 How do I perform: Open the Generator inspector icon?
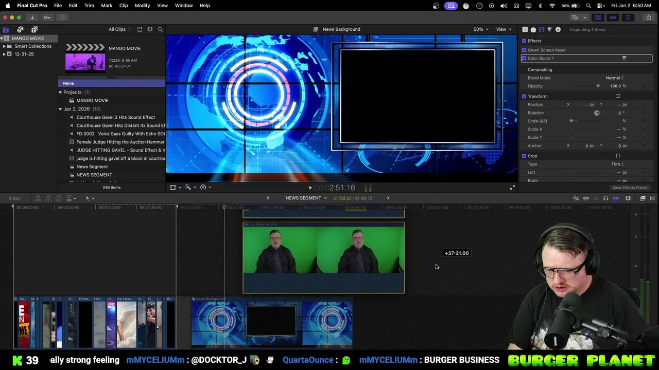(x=533, y=29)
